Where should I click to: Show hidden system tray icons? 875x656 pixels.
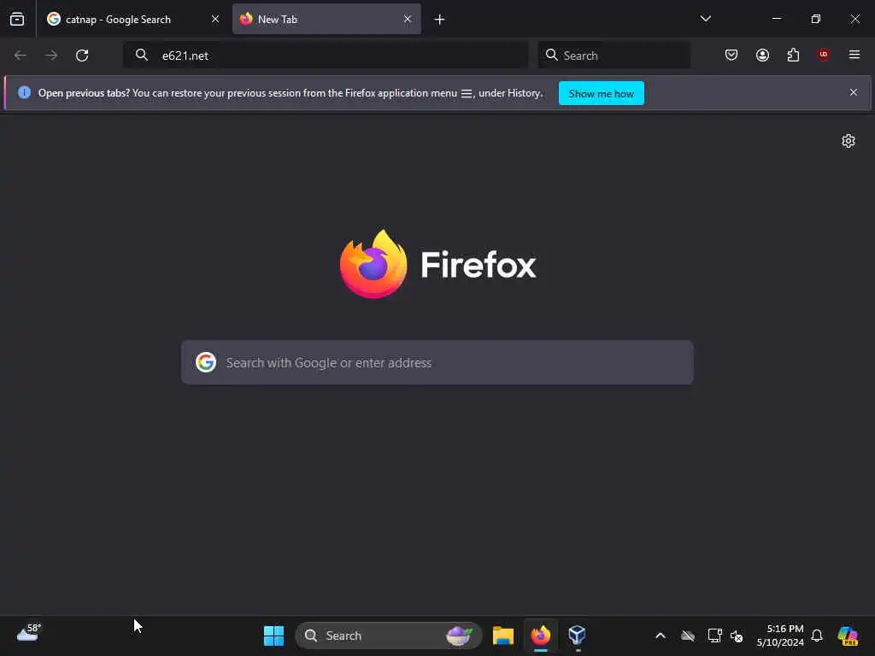pos(661,635)
